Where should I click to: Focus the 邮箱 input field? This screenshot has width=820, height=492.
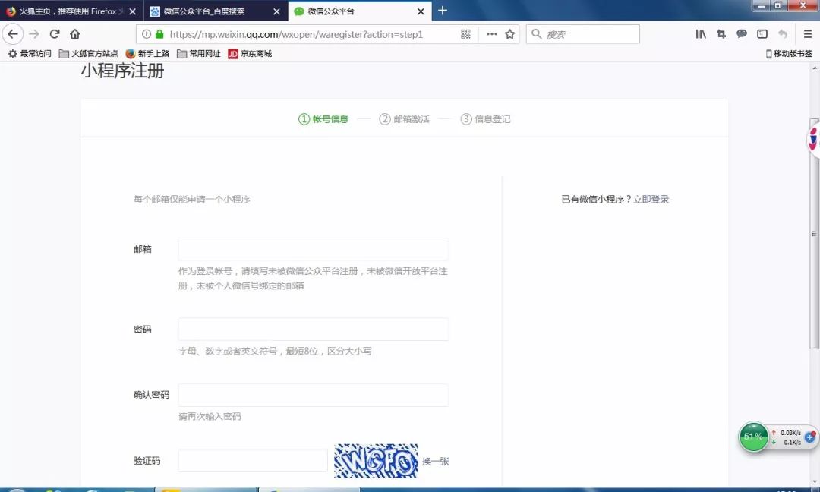click(314, 249)
